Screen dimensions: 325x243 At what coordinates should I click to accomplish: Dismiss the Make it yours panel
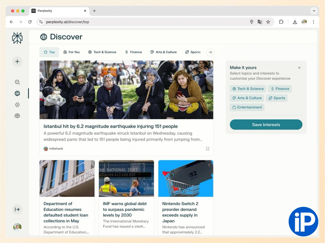coord(299,68)
